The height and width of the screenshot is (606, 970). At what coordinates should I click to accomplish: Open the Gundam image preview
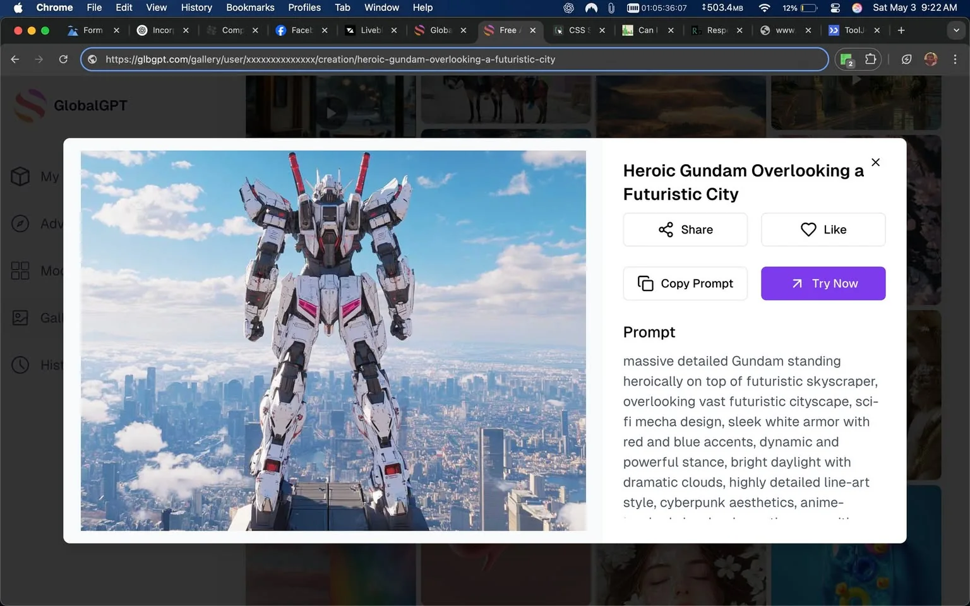[333, 340]
